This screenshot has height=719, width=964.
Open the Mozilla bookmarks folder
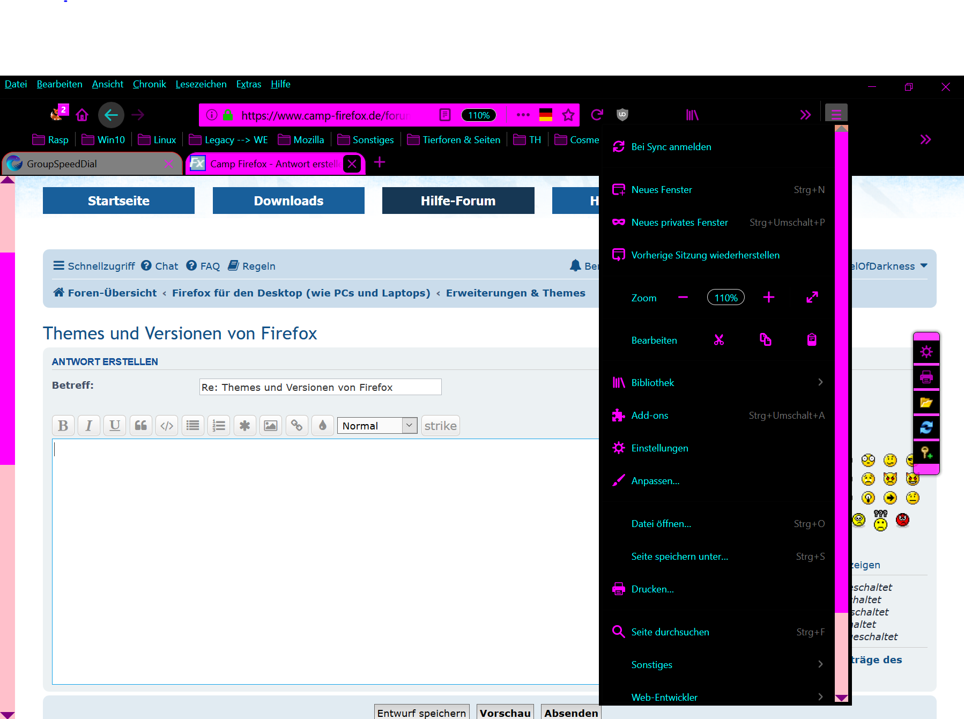(x=301, y=140)
